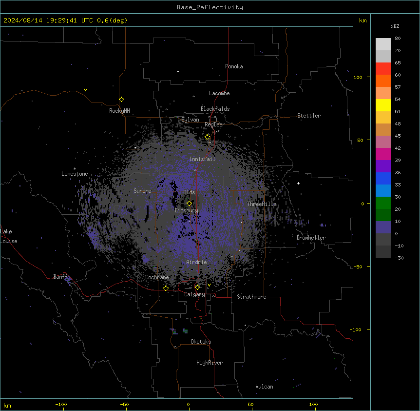Image resolution: width=420 pixels, height=411 pixels.
Task: Click the -50 tick label on horizontal axis
Action: 124,404
